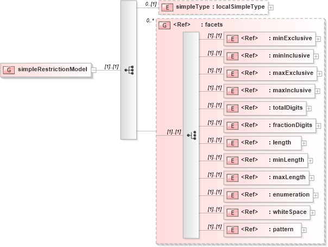Expand the simpleType localSimpleType element
The height and width of the screenshot is (247, 328).
coord(271,8)
